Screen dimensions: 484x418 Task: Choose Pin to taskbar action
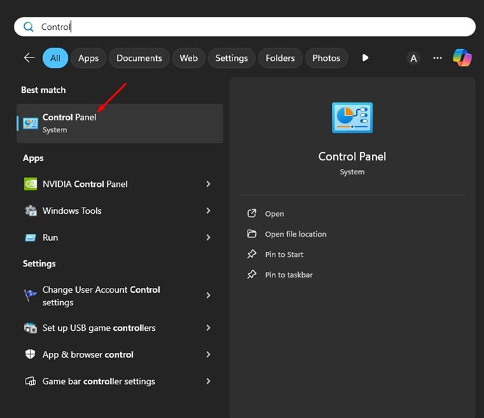click(x=288, y=275)
